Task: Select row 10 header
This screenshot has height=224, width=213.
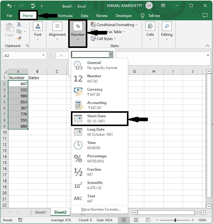Action: pos(5,132)
